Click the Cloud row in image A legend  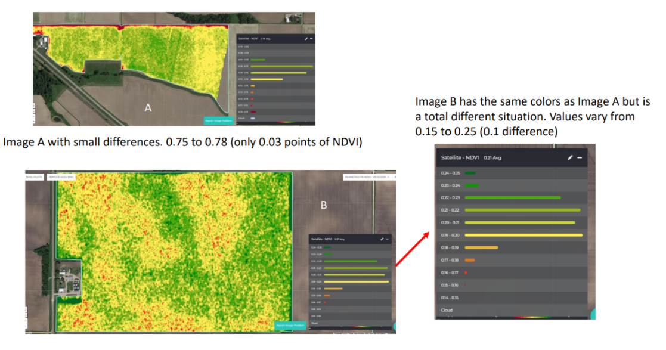[x=275, y=119]
